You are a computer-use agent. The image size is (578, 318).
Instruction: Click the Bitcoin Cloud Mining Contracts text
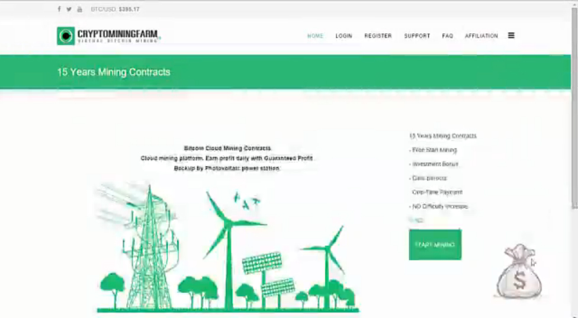click(227, 148)
